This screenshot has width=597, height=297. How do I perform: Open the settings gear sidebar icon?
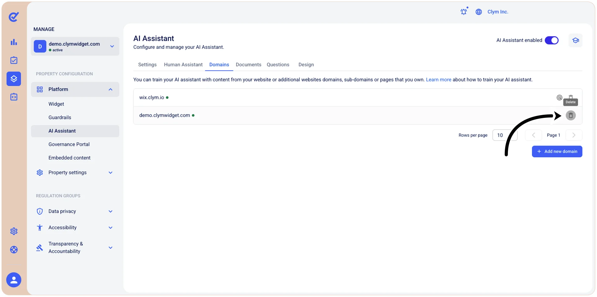[x=14, y=231]
